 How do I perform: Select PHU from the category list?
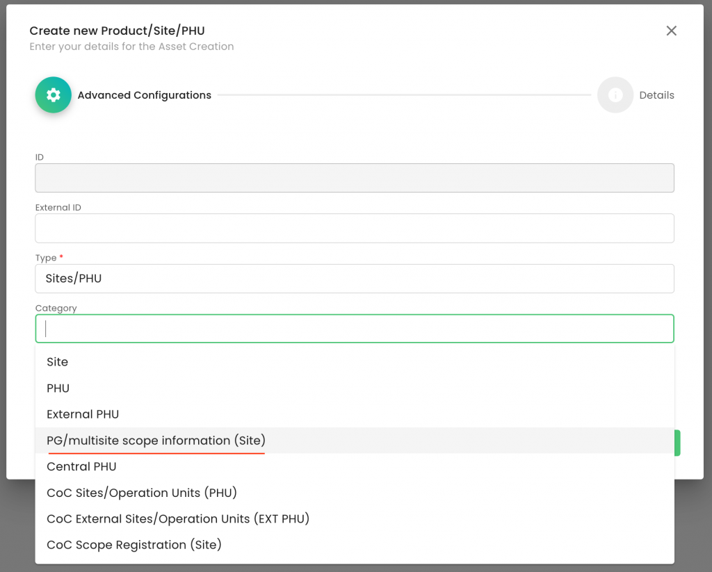(x=58, y=389)
